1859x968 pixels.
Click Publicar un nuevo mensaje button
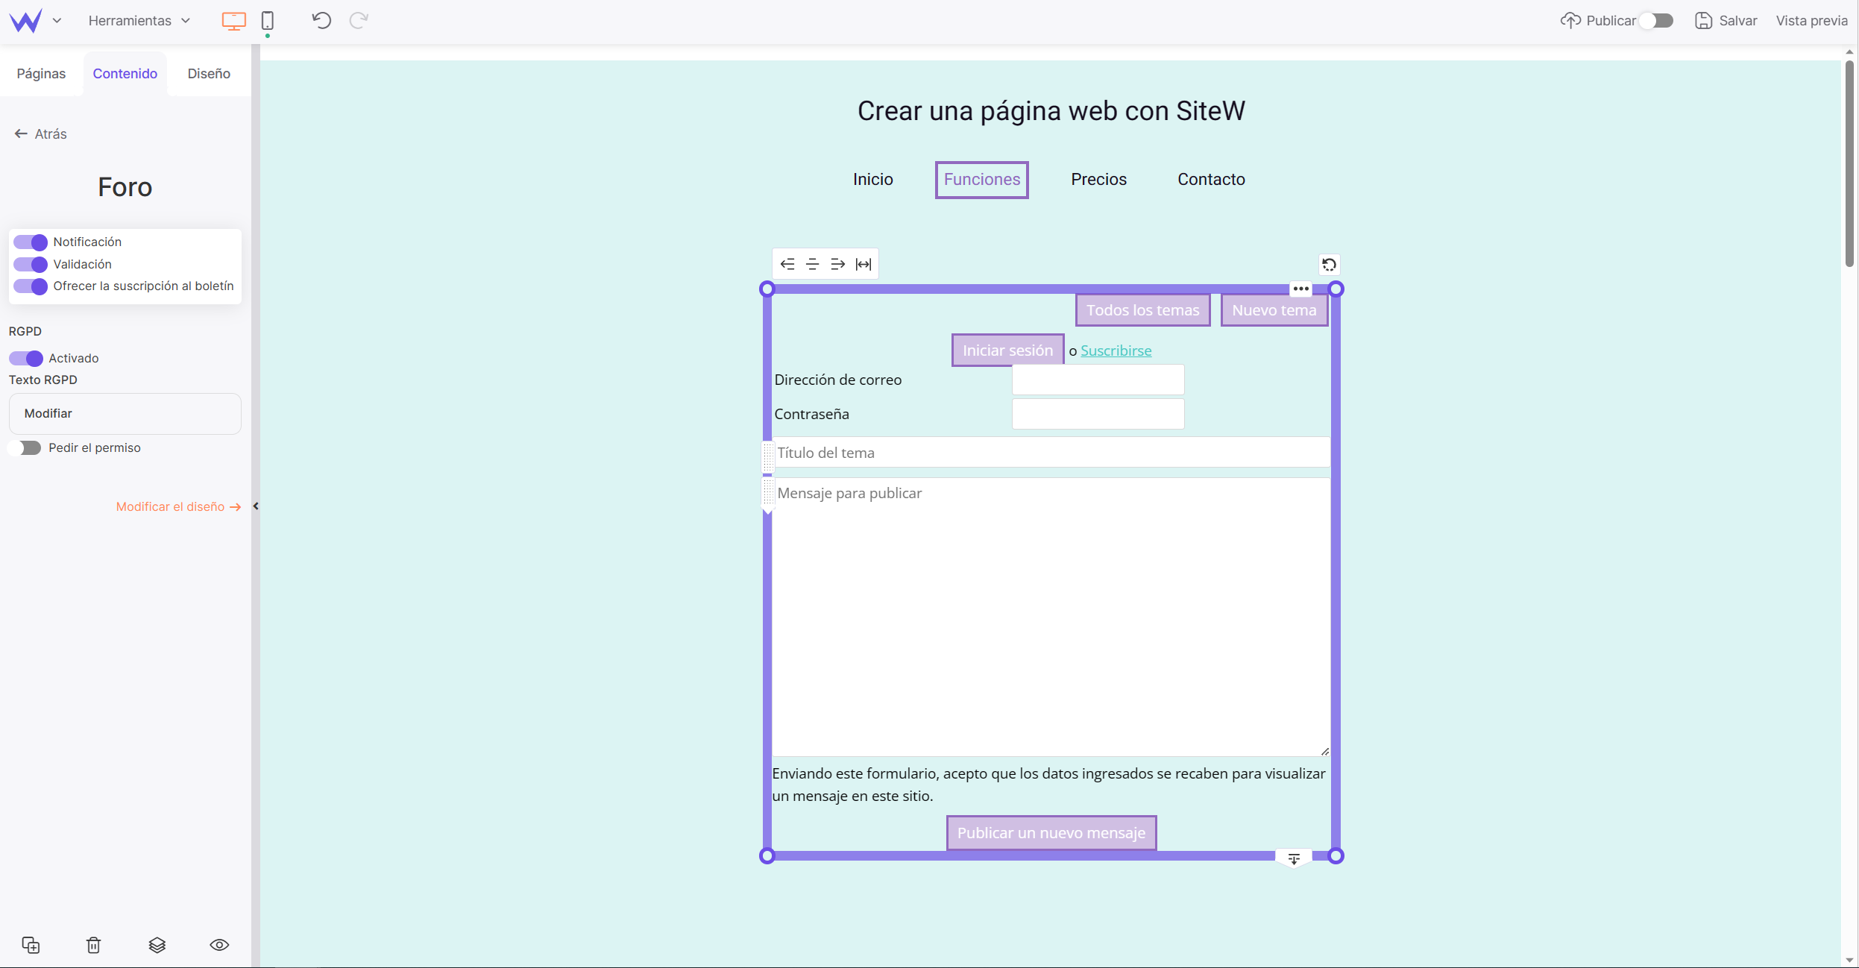pyautogui.click(x=1051, y=833)
